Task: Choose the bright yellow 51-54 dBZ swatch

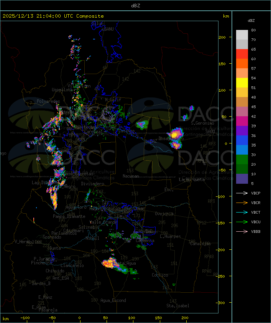Action: point(242,82)
